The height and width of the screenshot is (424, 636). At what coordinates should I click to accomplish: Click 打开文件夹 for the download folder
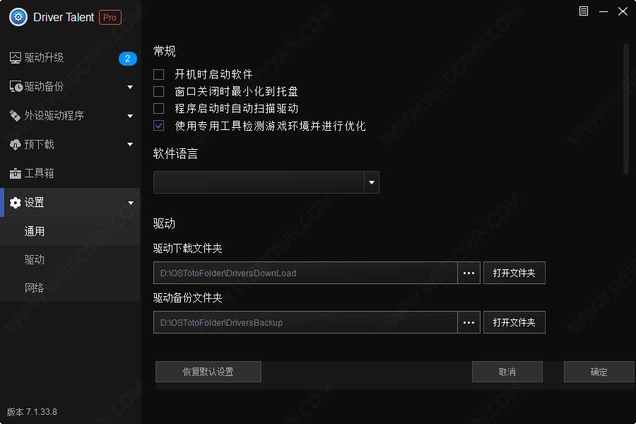coord(514,273)
